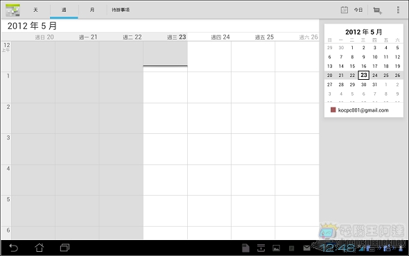Select the 週 (Week) view tab

coord(64,10)
